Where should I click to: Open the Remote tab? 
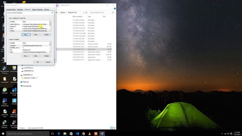[47, 9]
